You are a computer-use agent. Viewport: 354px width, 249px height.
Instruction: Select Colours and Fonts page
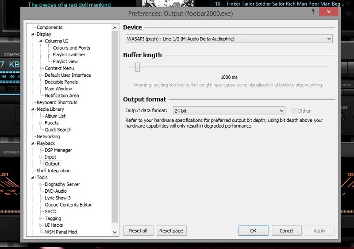(x=71, y=48)
